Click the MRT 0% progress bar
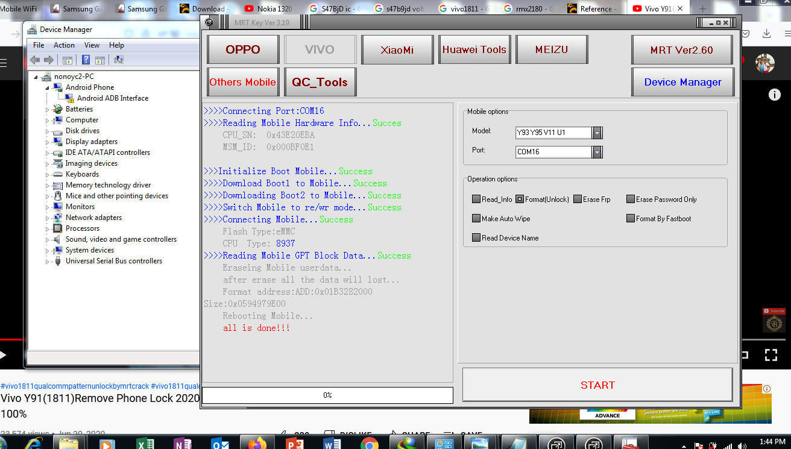Screen dimensions: 791x449 point(327,395)
